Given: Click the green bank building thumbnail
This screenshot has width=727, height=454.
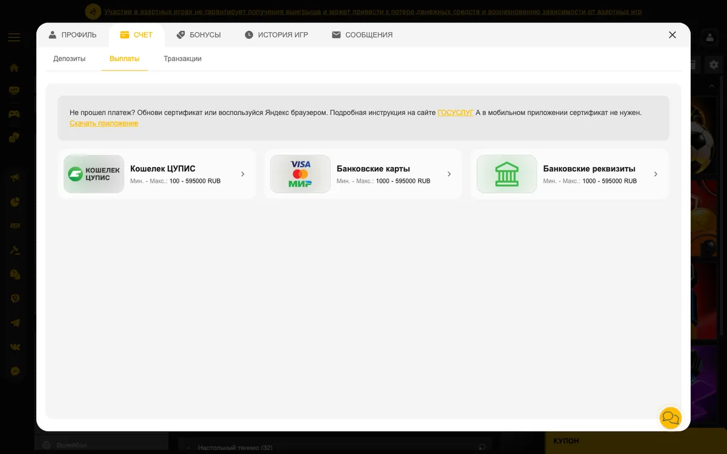Looking at the screenshot, I should coord(506,174).
